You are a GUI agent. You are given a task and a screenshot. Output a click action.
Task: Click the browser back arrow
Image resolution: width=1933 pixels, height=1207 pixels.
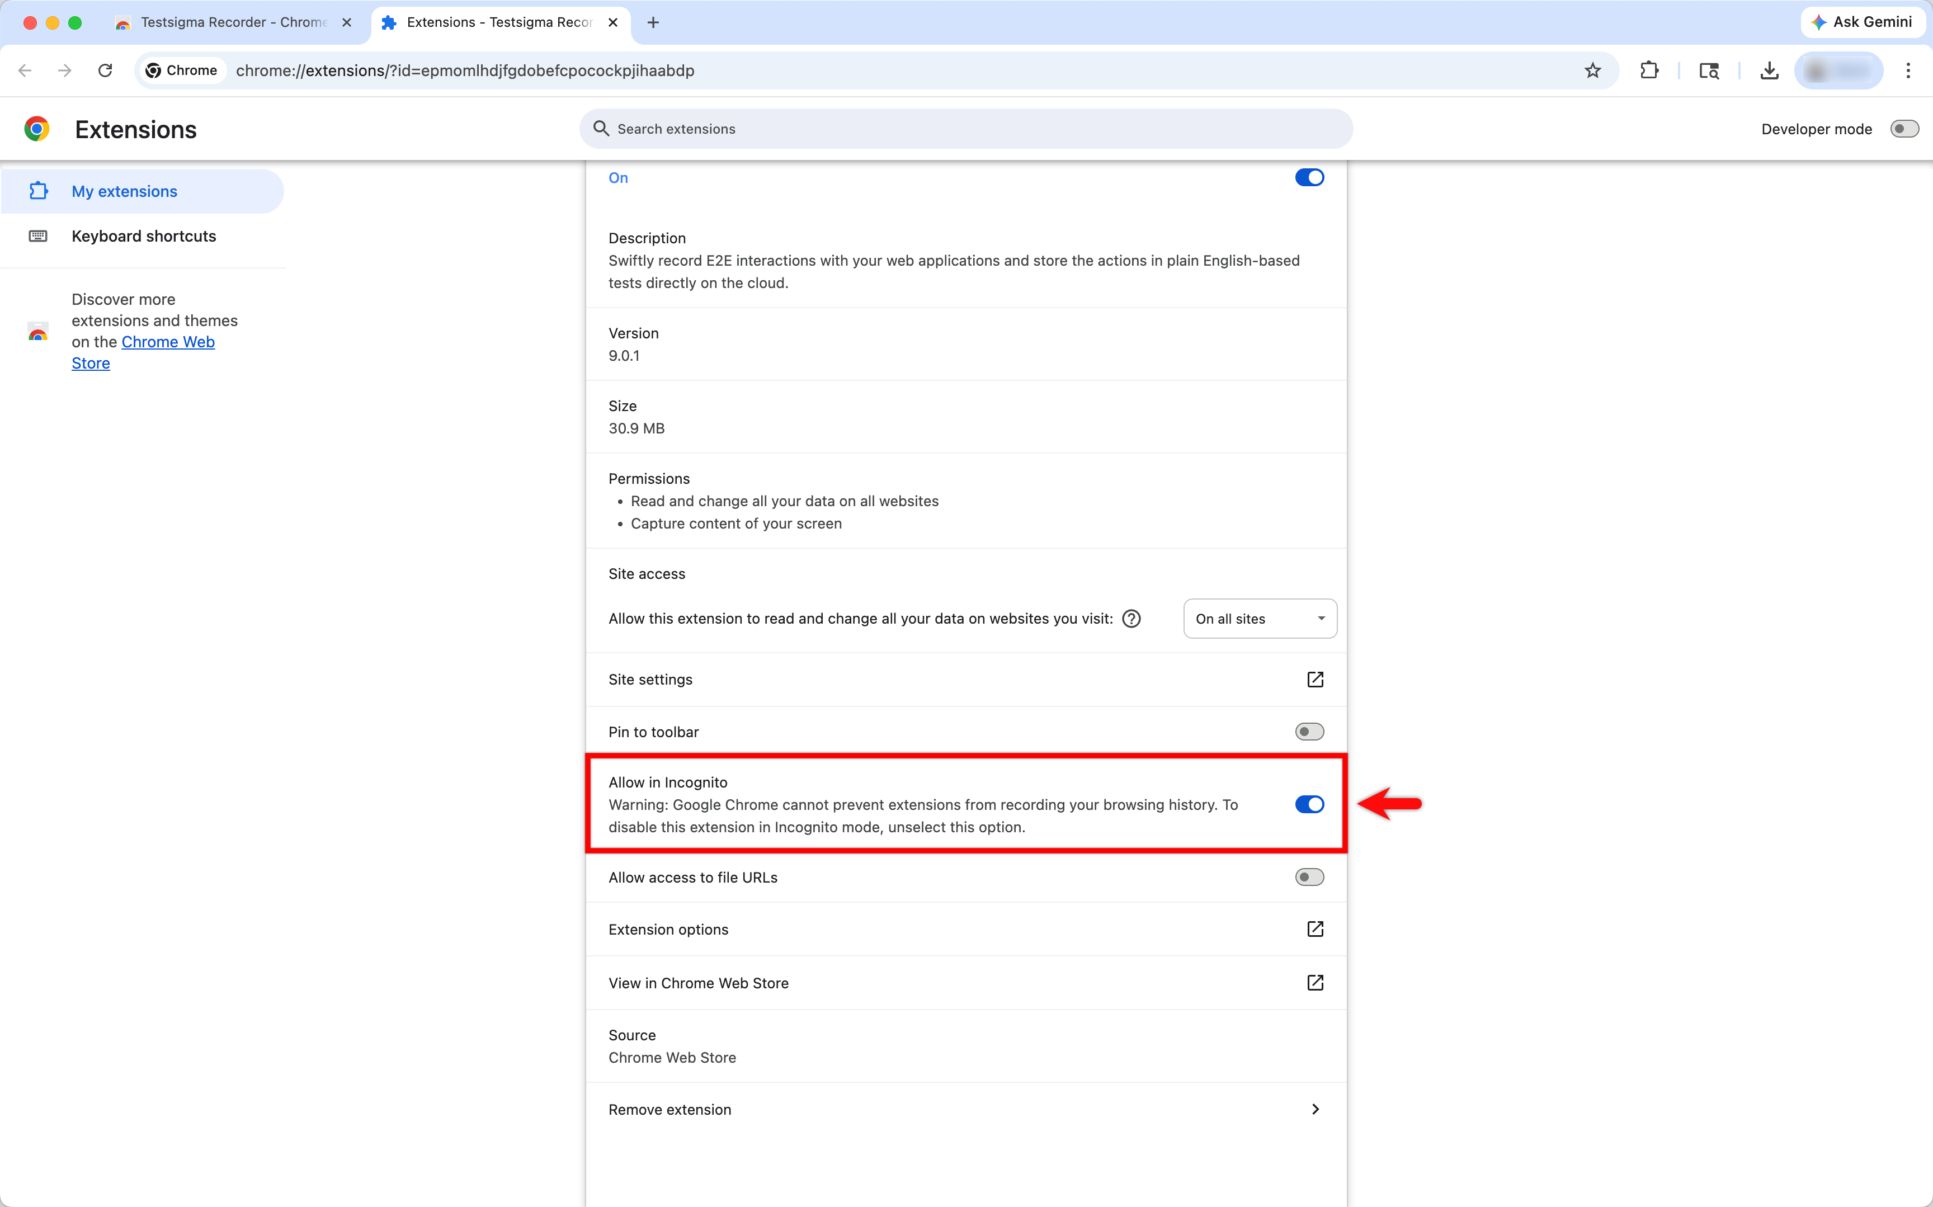25,70
